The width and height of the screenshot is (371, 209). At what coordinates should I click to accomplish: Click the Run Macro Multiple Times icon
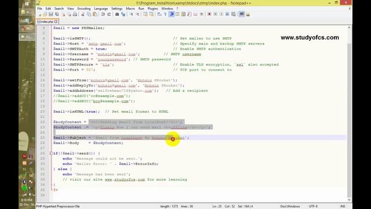(228, 15)
